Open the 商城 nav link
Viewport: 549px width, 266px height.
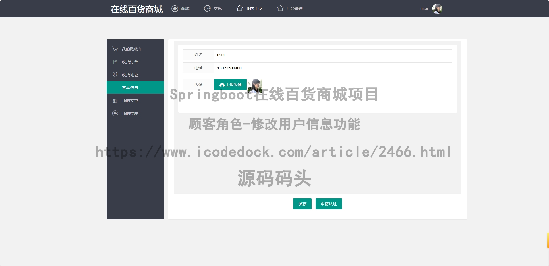[185, 9]
